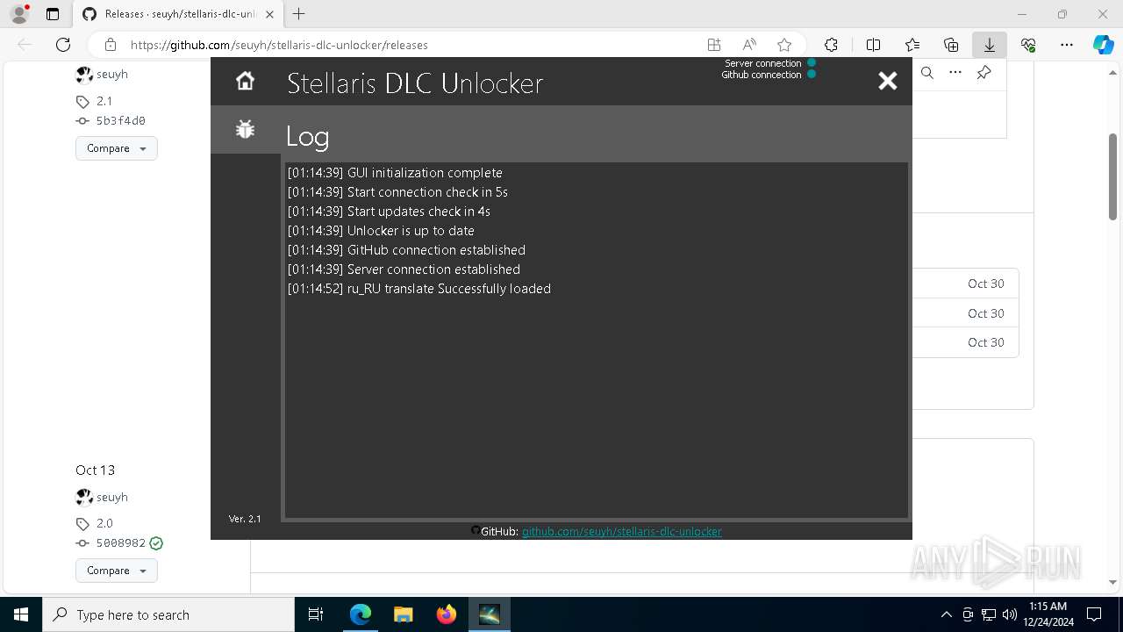The width and height of the screenshot is (1123, 632).
Task: Click the verified commit checkmark badge
Action: click(x=156, y=543)
